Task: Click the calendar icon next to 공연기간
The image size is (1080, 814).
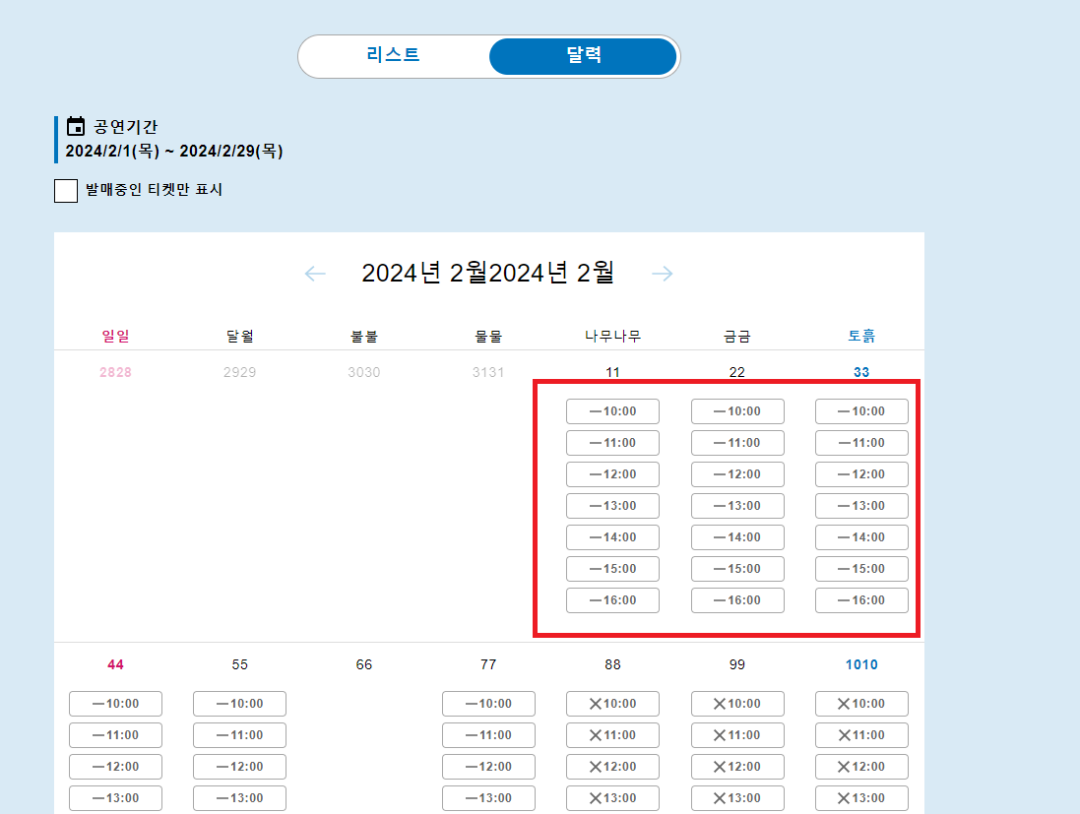Action: click(x=75, y=125)
